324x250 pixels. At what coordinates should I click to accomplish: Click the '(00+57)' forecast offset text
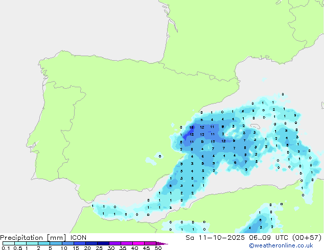(307, 238)
